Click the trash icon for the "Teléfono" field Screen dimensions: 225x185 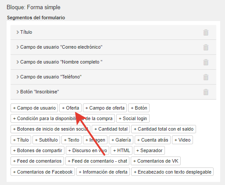point(206,77)
